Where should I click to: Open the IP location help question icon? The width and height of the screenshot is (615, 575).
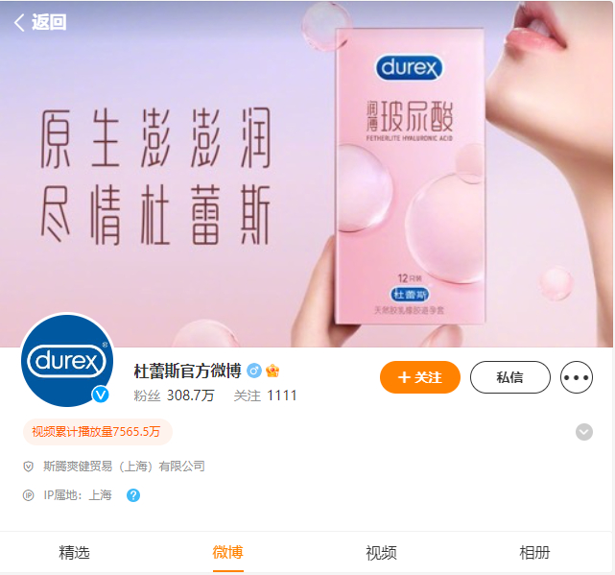coord(133,495)
